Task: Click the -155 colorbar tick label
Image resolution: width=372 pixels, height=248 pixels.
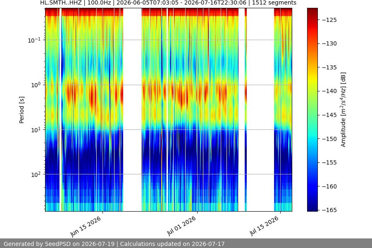Action: coord(329,162)
